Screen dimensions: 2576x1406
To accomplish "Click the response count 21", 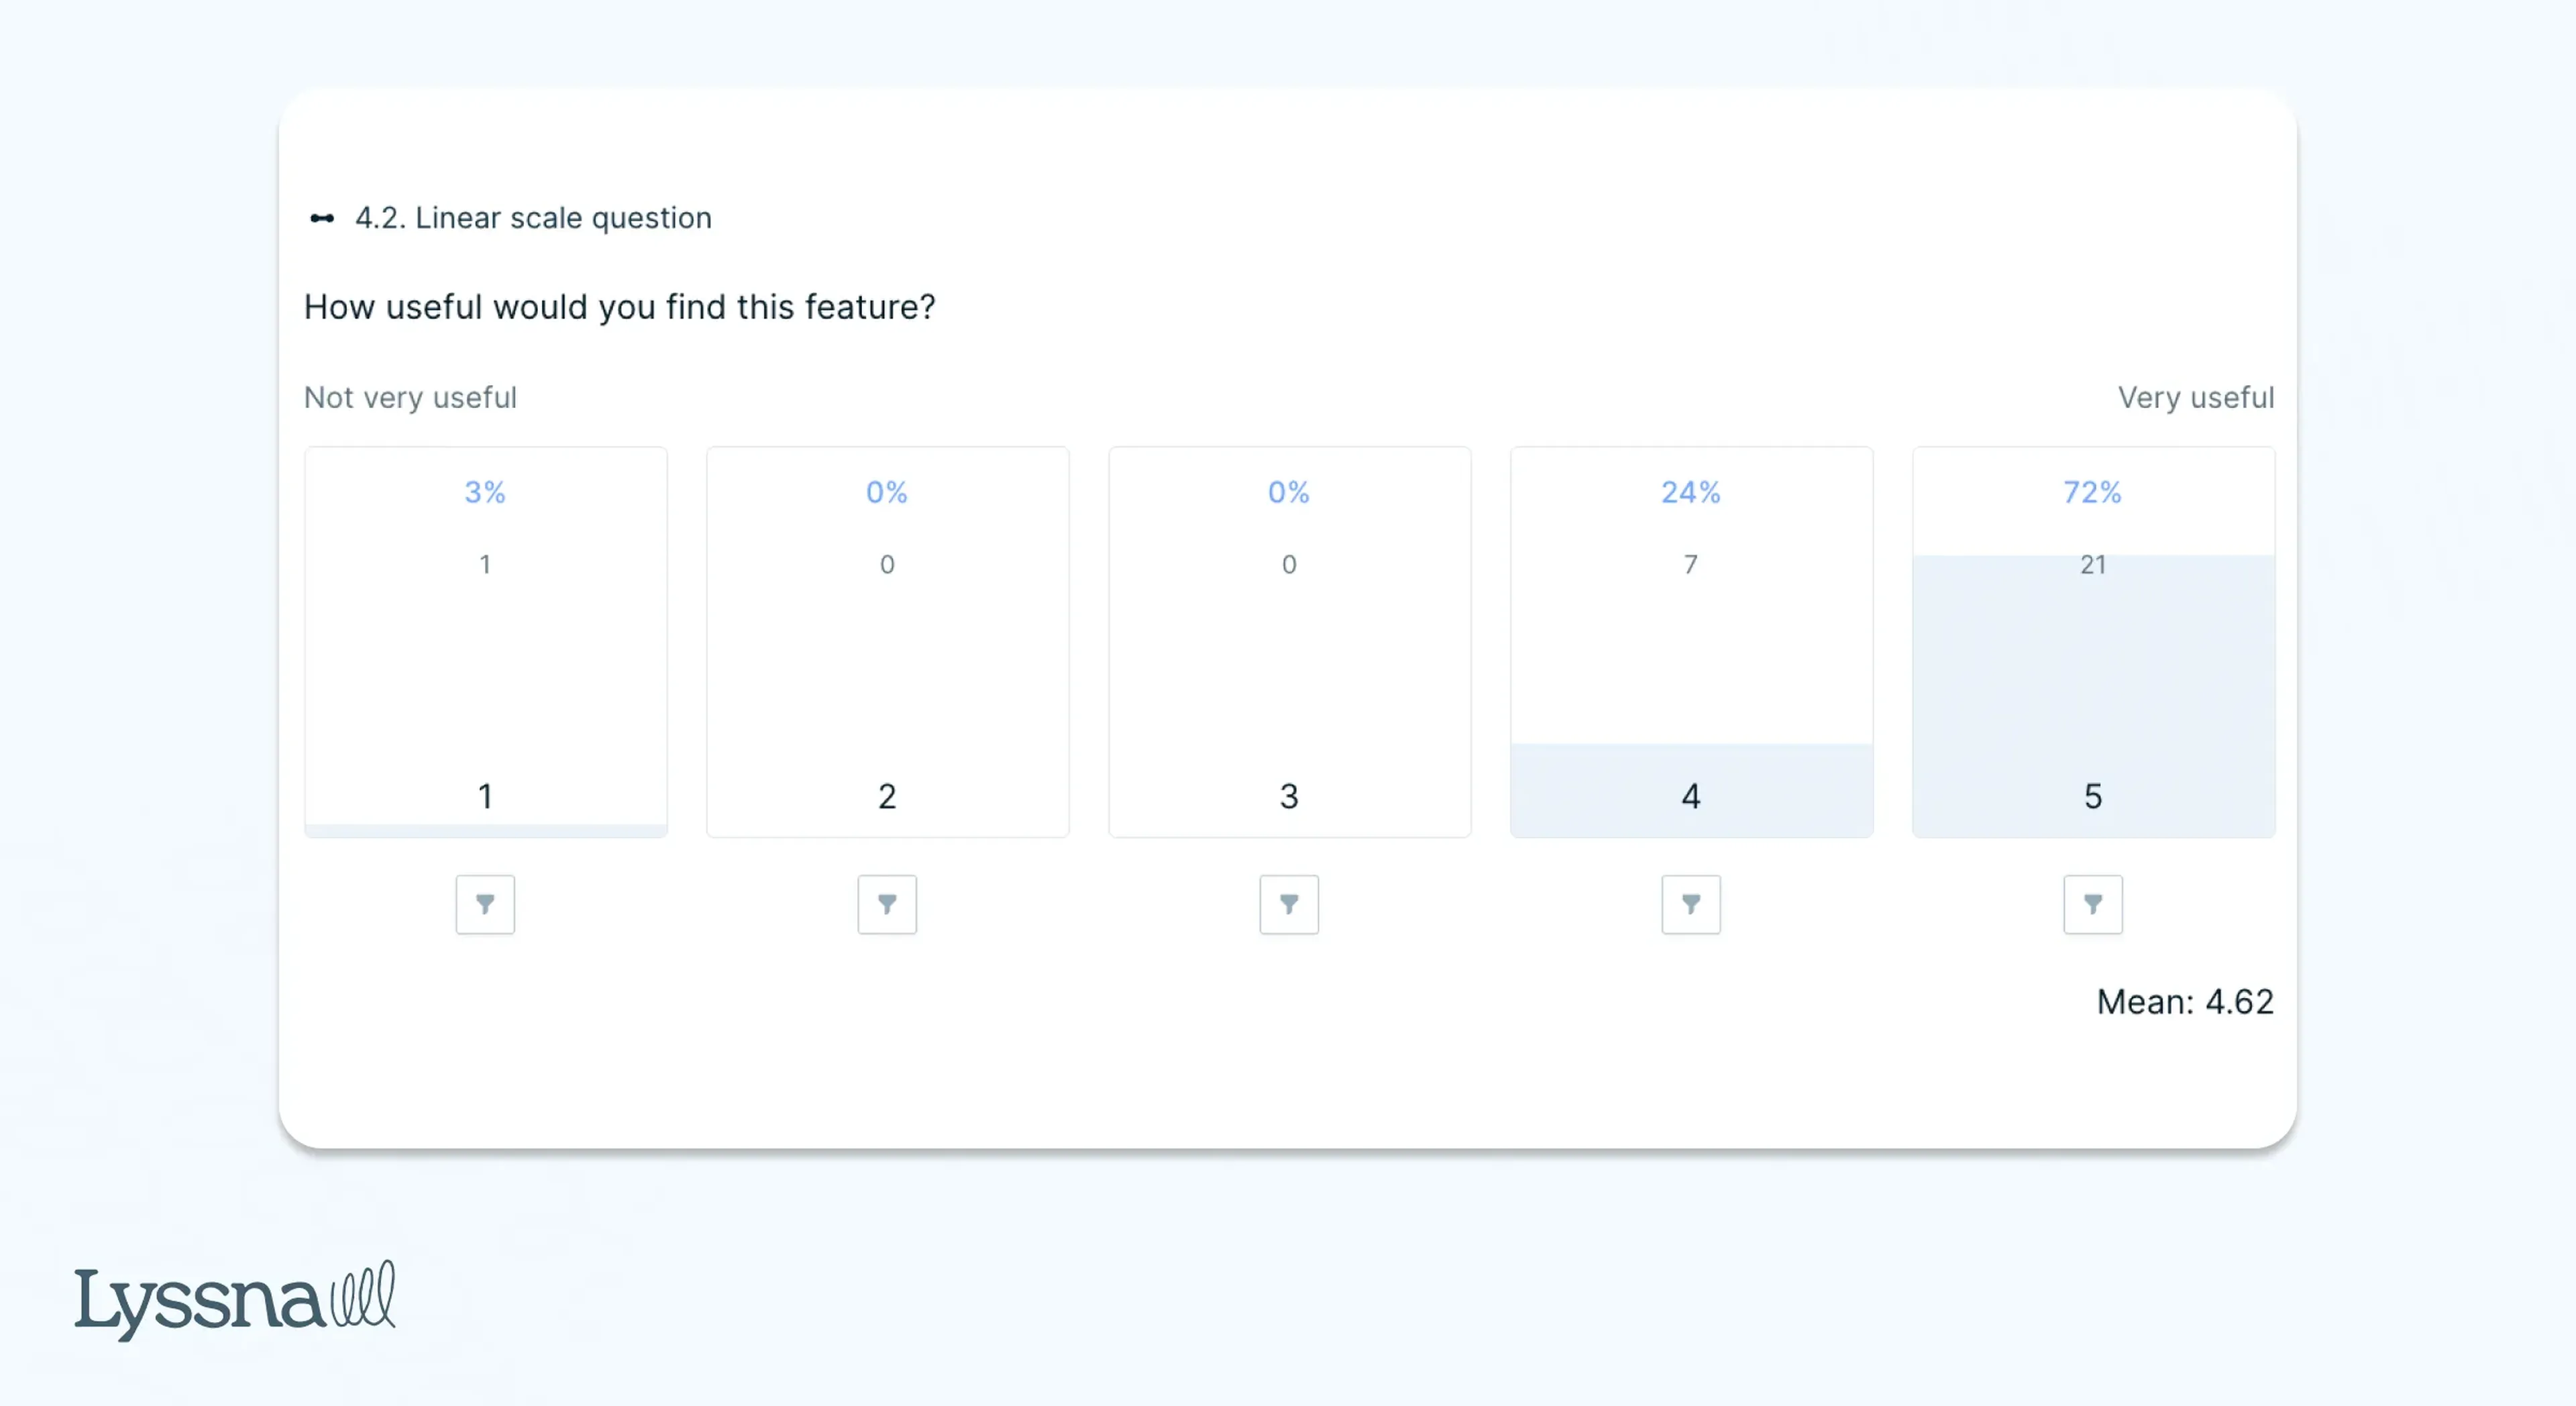I will click(2093, 565).
